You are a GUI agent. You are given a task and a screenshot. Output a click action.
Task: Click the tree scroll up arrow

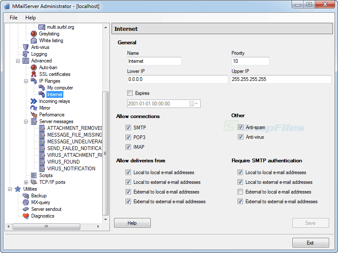[x=106, y=27]
